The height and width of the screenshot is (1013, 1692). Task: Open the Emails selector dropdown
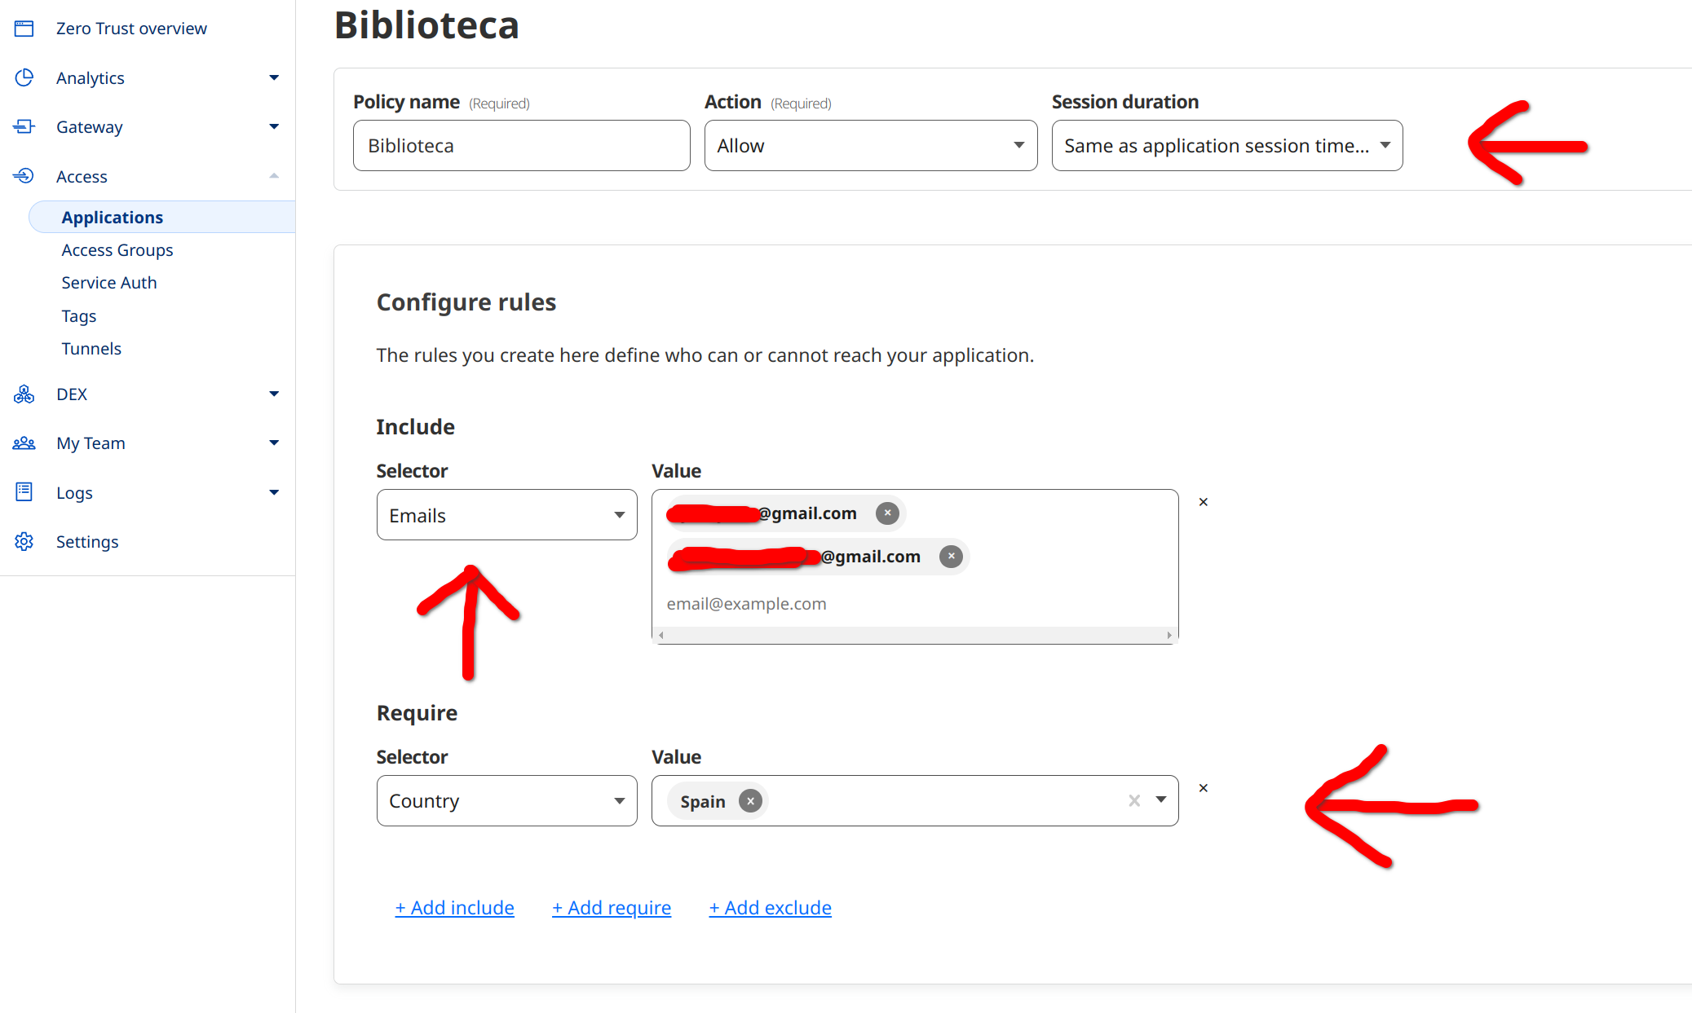pos(506,515)
